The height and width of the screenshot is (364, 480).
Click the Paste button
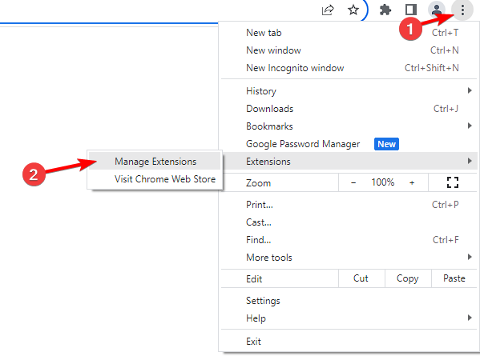click(x=454, y=278)
